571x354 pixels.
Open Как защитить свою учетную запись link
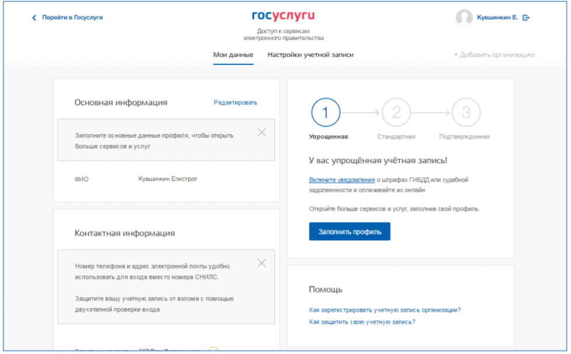[x=362, y=322]
